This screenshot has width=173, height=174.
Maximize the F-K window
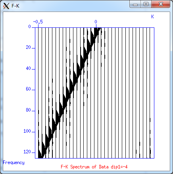click(x=146, y=4)
